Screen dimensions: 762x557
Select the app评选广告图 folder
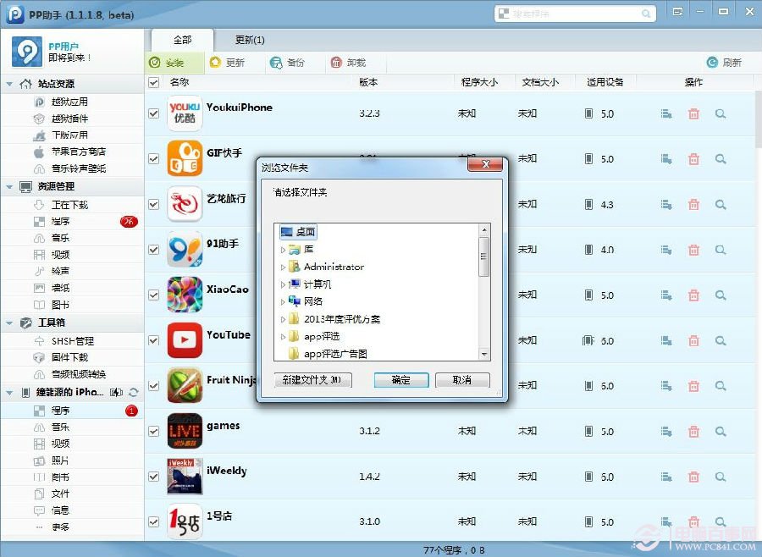click(x=335, y=354)
